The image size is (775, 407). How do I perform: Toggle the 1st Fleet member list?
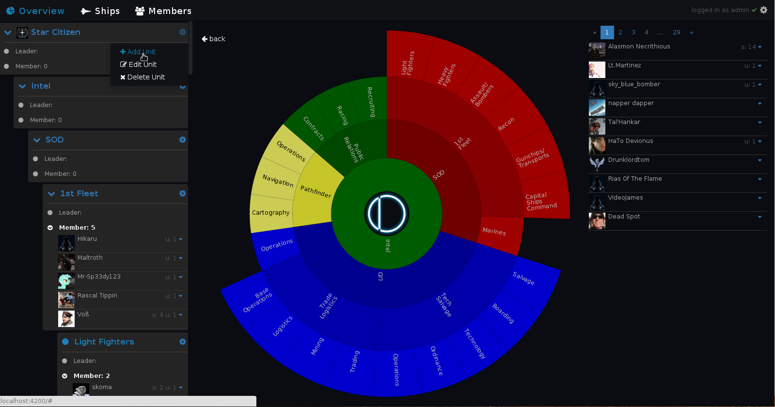(x=50, y=228)
